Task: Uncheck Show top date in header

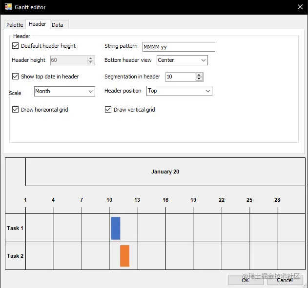Action: pos(15,77)
